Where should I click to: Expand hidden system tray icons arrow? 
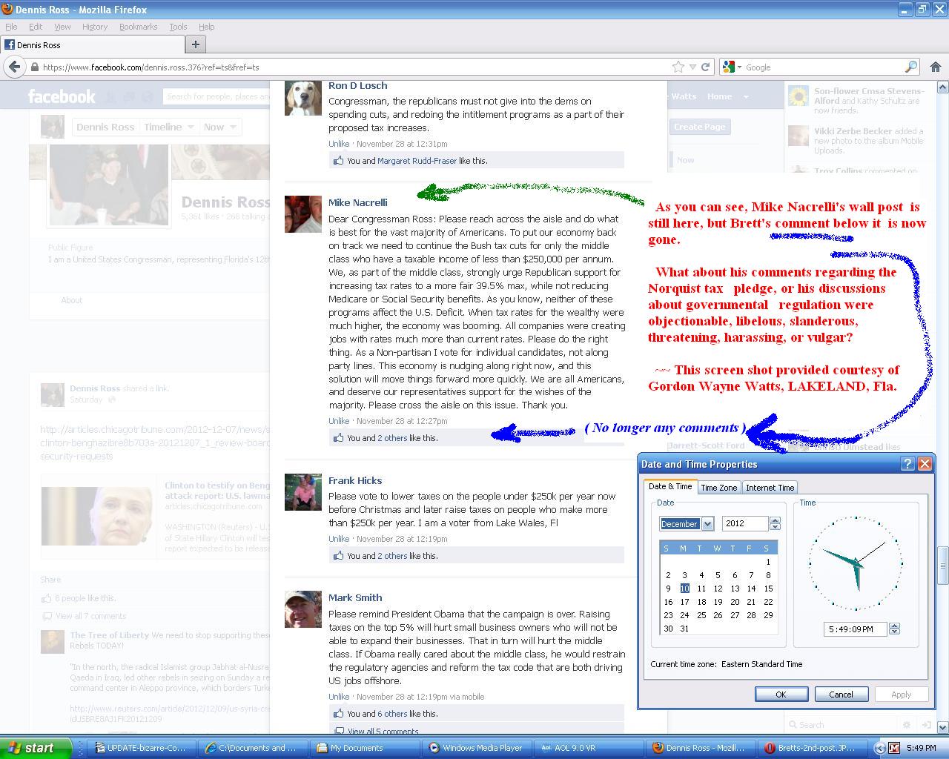[x=879, y=748]
